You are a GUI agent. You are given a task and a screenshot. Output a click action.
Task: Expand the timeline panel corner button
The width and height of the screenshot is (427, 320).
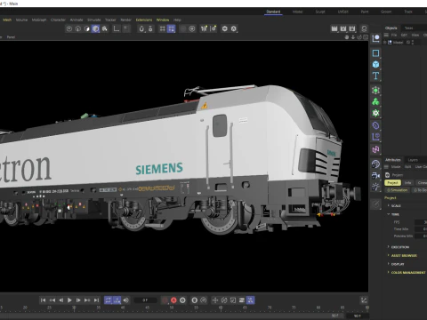coord(364,300)
